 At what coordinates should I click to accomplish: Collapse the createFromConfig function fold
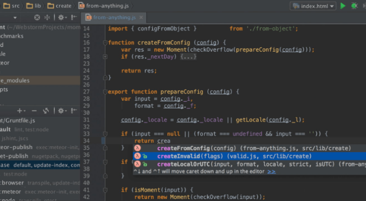(105, 42)
